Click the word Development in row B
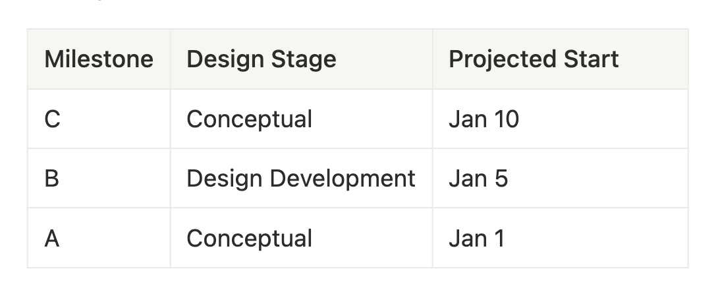Screen dimensions: 718x298 click(x=343, y=179)
